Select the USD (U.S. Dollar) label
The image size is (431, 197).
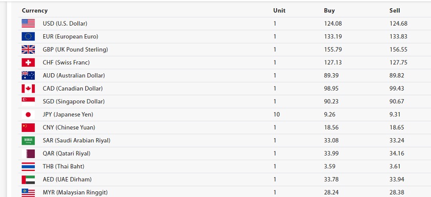tap(65, 24)
